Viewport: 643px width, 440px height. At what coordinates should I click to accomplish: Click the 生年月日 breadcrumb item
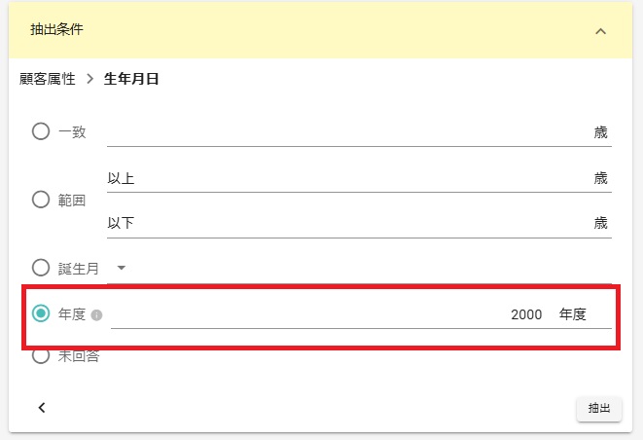pos(131,79)
